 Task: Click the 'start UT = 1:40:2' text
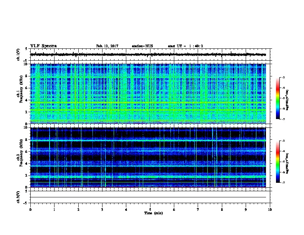click(x=185, y=46)
